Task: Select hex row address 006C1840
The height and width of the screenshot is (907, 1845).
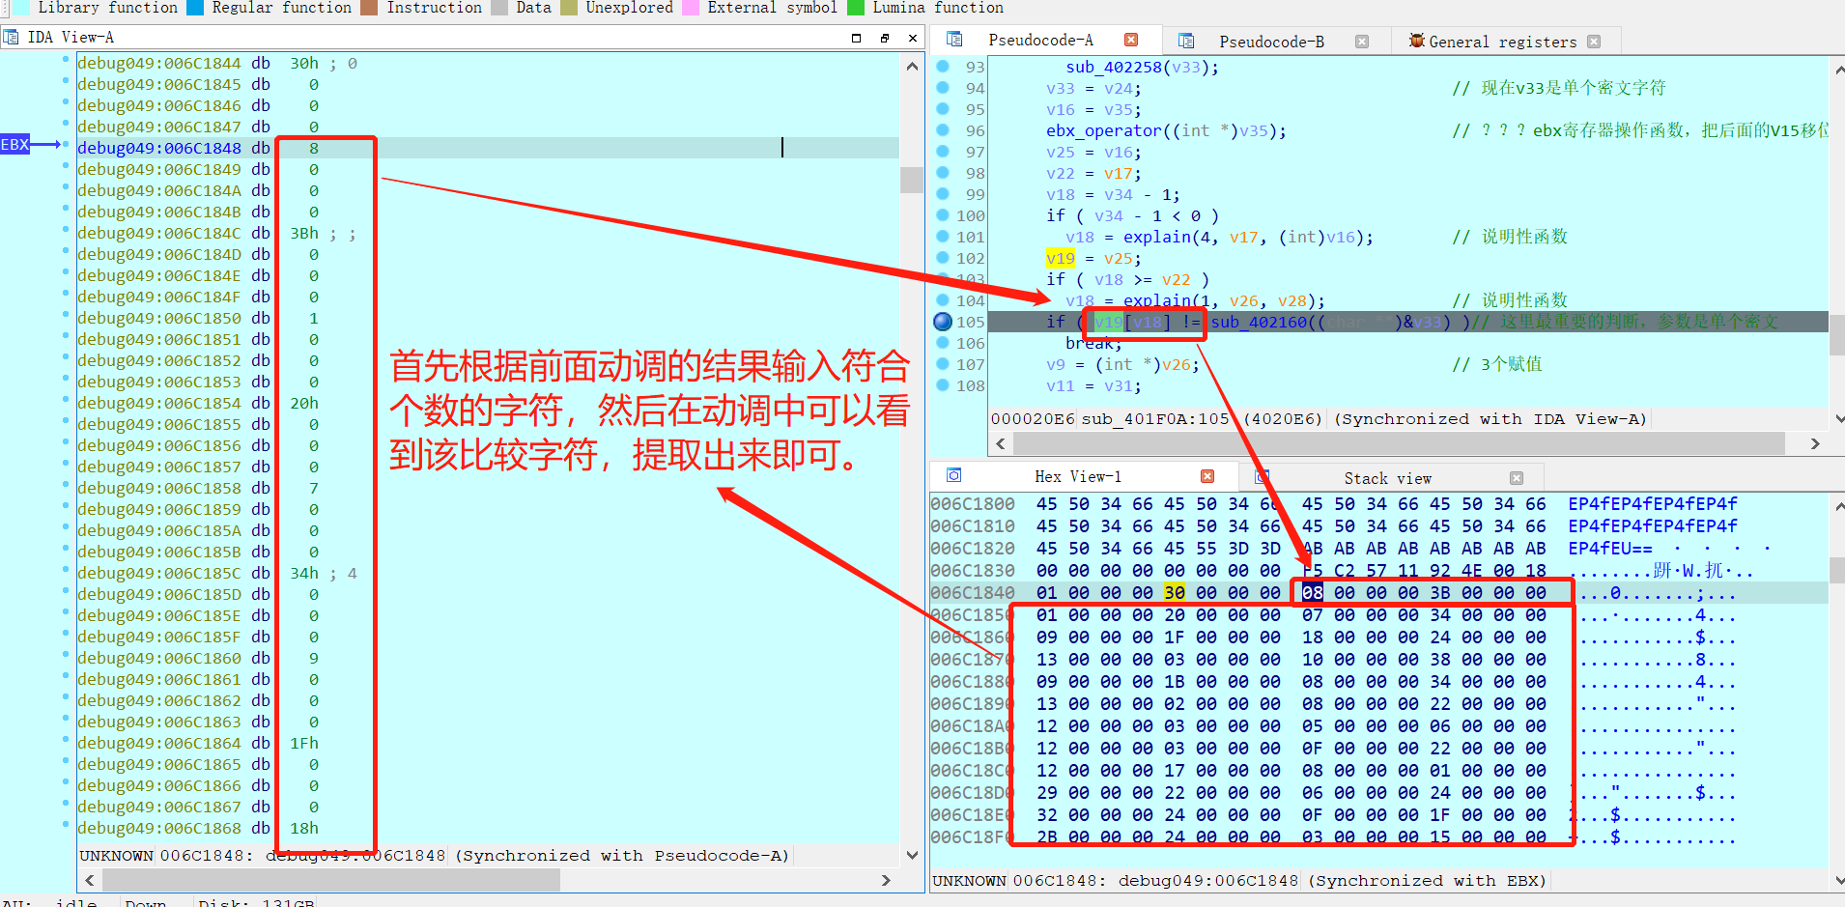Action: 973,592
